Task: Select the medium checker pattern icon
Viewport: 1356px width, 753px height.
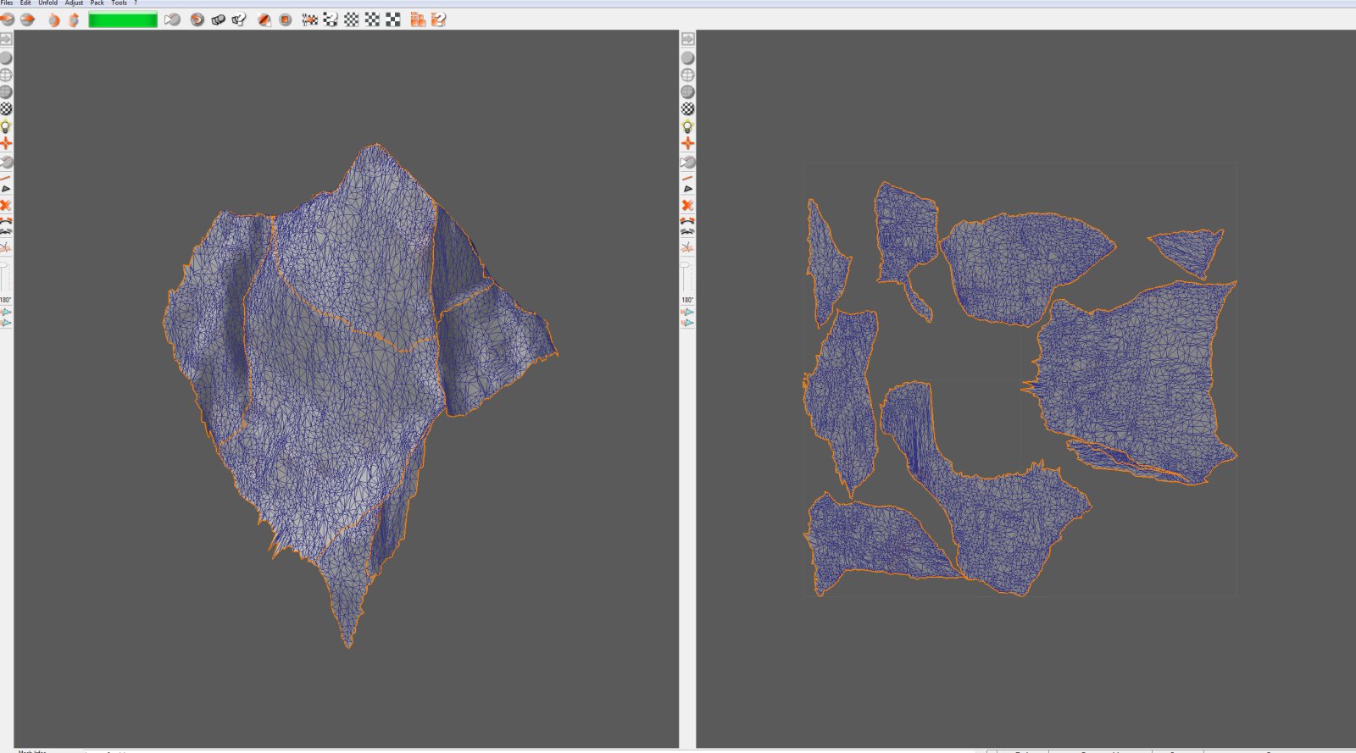Action: click(x=372, y=19)
